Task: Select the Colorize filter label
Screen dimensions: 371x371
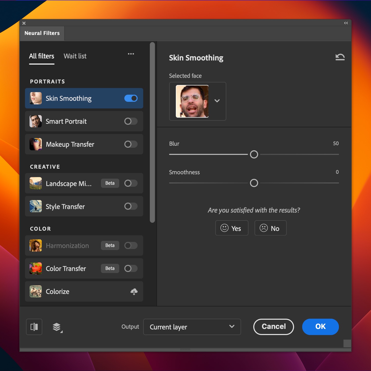Action: (58, 292)
